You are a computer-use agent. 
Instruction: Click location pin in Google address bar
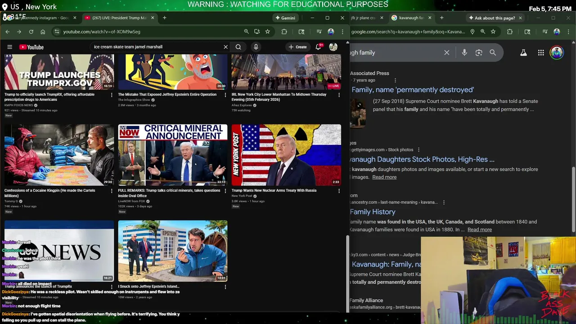[x=472, y=31]
